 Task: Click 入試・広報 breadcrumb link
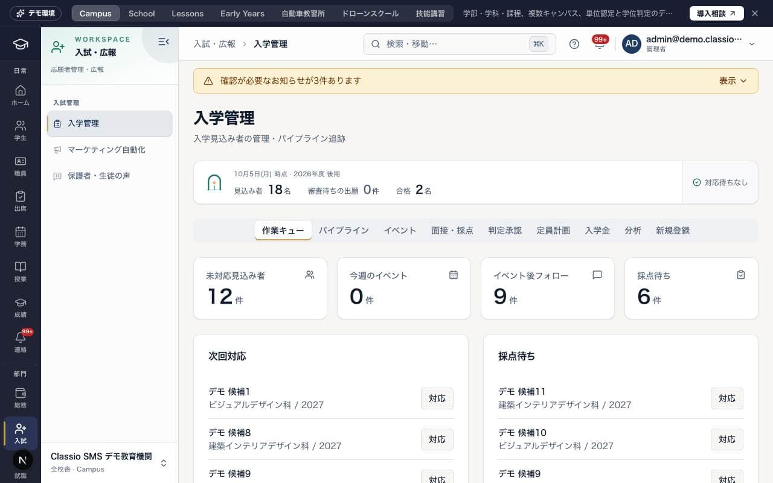pos(214,44)
